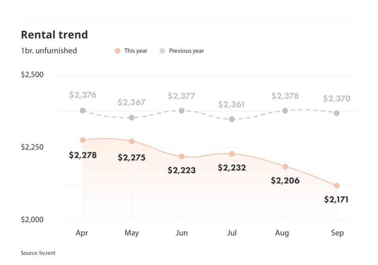Viewport: 378px width, 265px height.
Task: Select this year's September data point
Action: pos(337,186)
